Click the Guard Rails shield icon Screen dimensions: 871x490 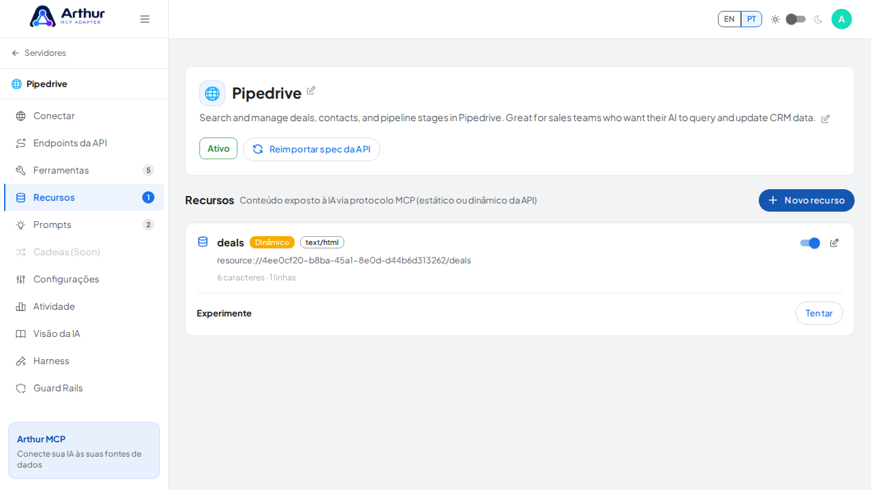pos(20,388)
